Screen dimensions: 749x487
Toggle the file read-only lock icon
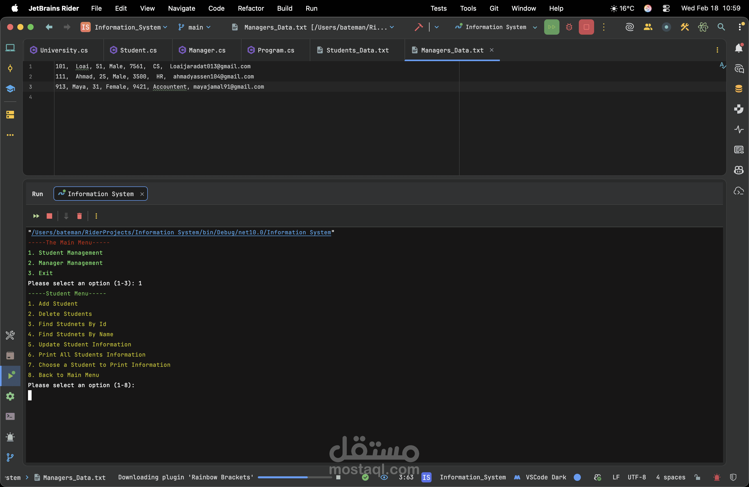click(697, 477)
